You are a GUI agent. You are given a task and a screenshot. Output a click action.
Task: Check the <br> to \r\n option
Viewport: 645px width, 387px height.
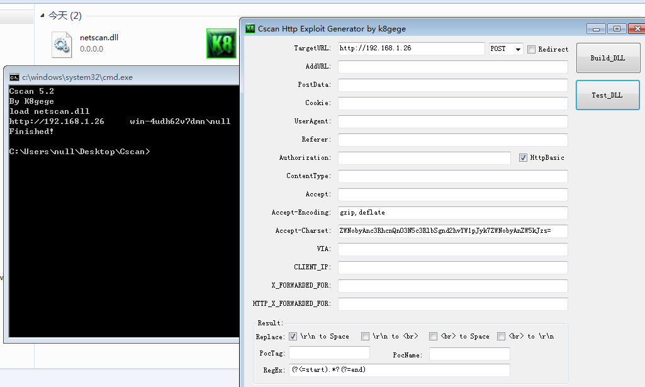tap(501, 336)
